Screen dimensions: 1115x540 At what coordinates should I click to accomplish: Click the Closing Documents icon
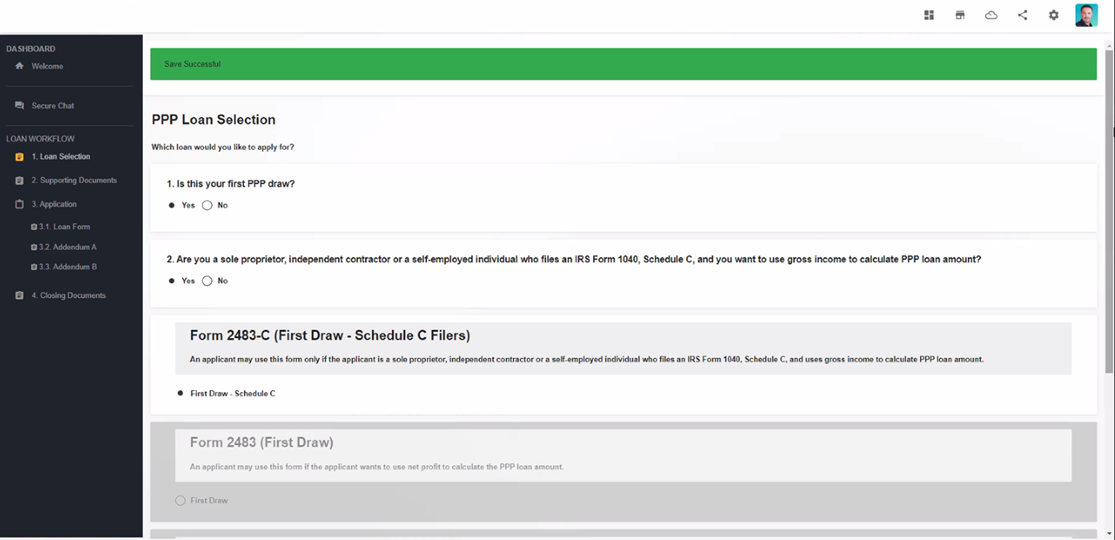(x=19, y=295)
